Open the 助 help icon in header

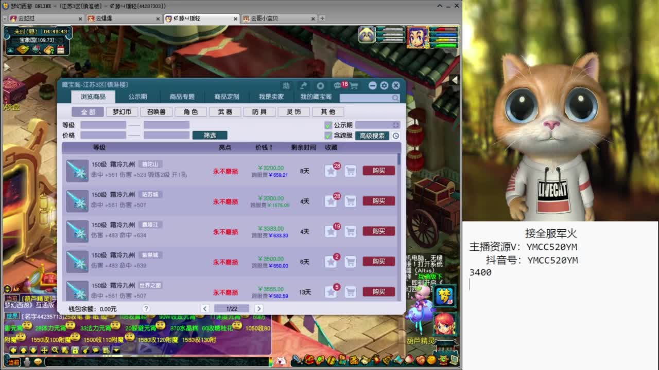286,86
